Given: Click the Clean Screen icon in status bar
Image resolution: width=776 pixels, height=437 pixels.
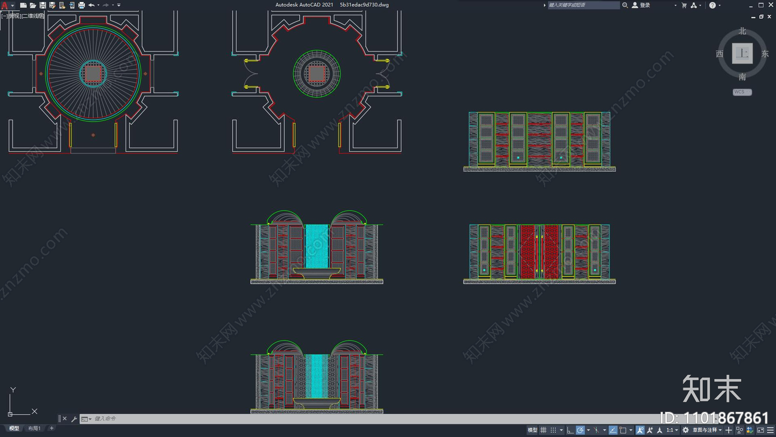Looking at the screenshot, I should (x=760, y=430).
